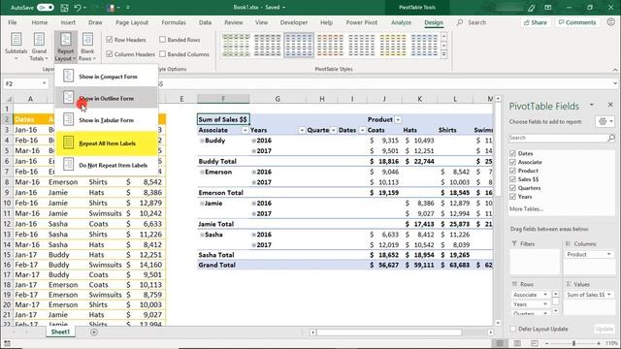The image size is (621, 349).
Task: Collapse the Buddy row group
Action: 202,141
